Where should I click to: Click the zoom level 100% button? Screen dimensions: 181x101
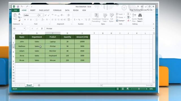pyautogui.click(x=151, y=89)
